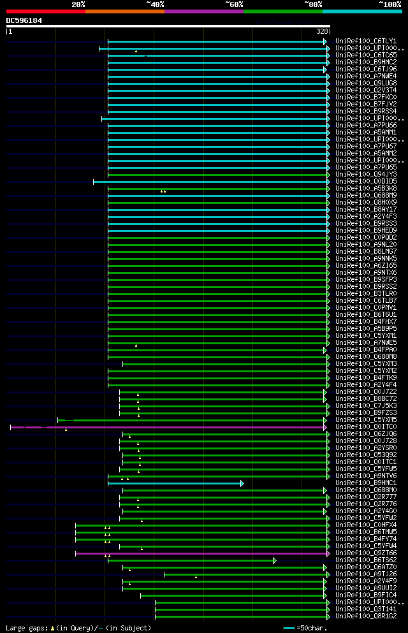Select label UniRef100_Q3T141
408x633 pixels.
tap(366, 609)
